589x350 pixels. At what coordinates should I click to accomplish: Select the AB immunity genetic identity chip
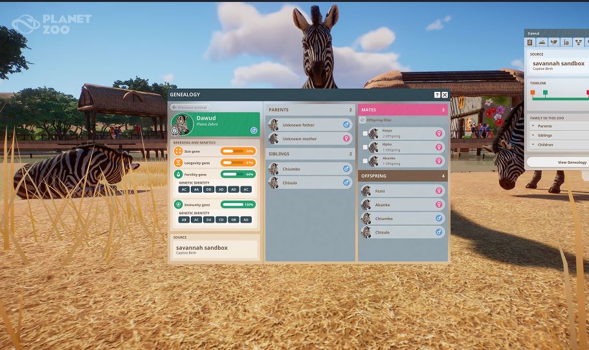[184, 220]
